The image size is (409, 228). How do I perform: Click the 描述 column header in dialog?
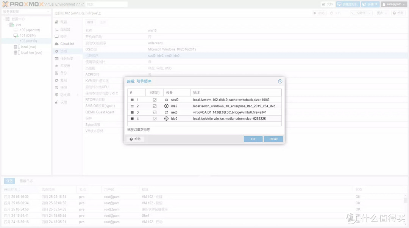coord(236,93)
